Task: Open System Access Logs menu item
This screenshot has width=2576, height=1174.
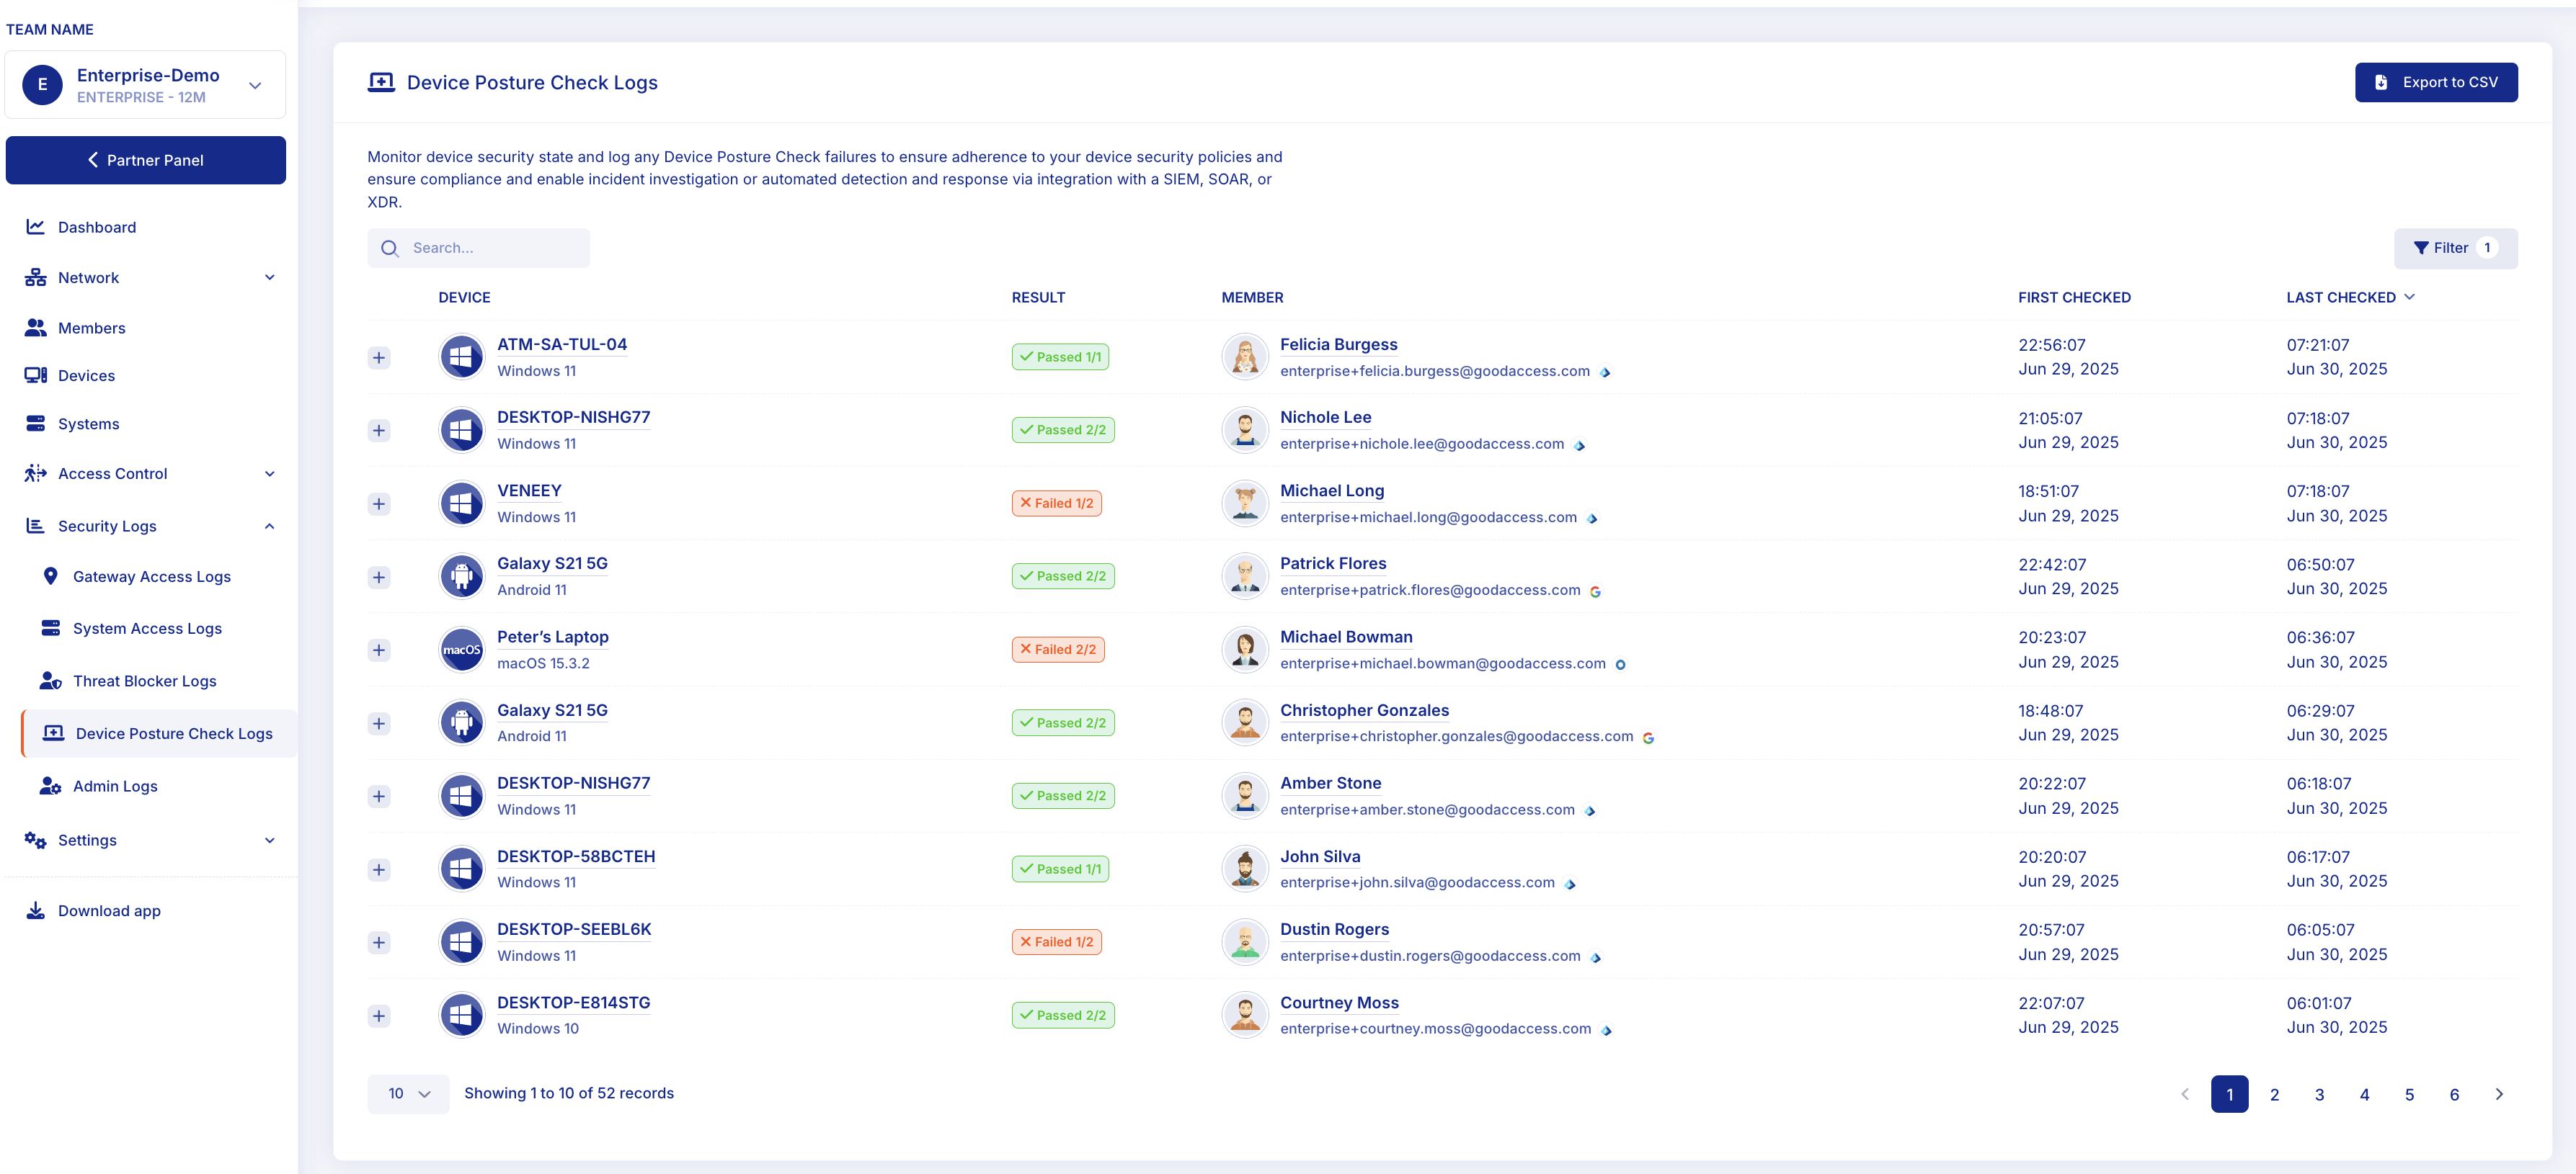Action: (147, 629)
